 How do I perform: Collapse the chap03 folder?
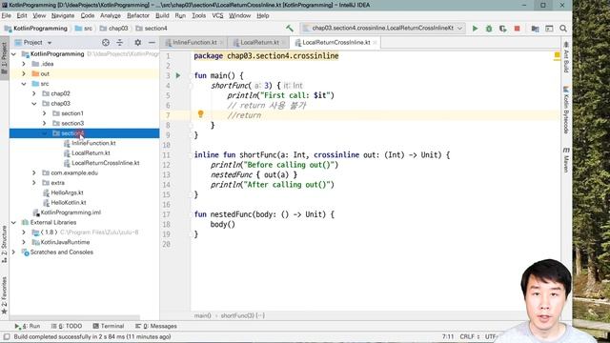(x=34, y=104)
